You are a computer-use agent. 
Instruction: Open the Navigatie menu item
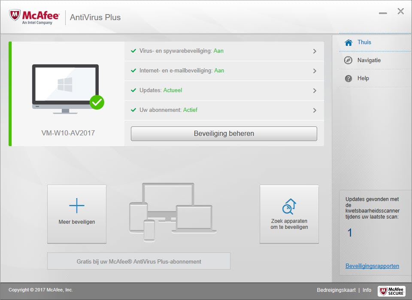tap(375, 60)
